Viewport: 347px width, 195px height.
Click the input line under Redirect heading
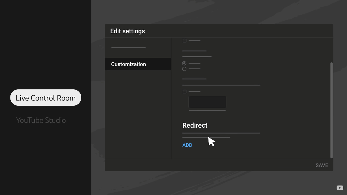[x=221, y=133]
